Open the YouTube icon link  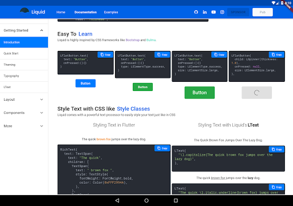pos(213,12)
